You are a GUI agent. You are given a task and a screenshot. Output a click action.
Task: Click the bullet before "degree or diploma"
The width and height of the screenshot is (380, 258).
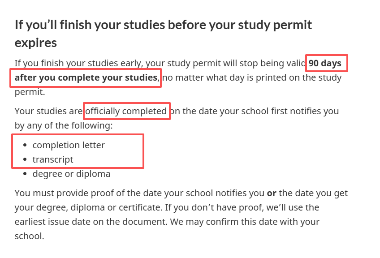24,174
